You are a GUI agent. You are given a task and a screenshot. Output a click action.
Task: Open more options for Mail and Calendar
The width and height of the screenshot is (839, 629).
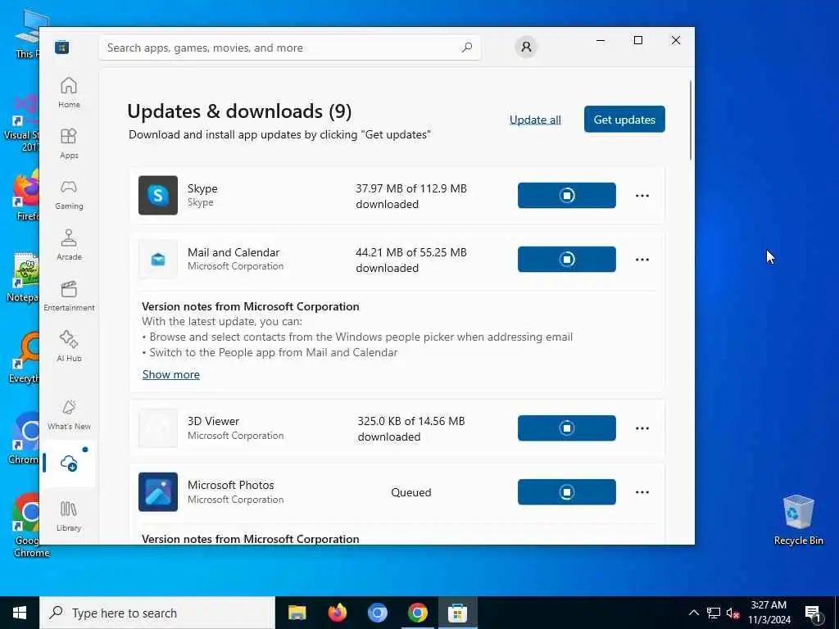642,260
